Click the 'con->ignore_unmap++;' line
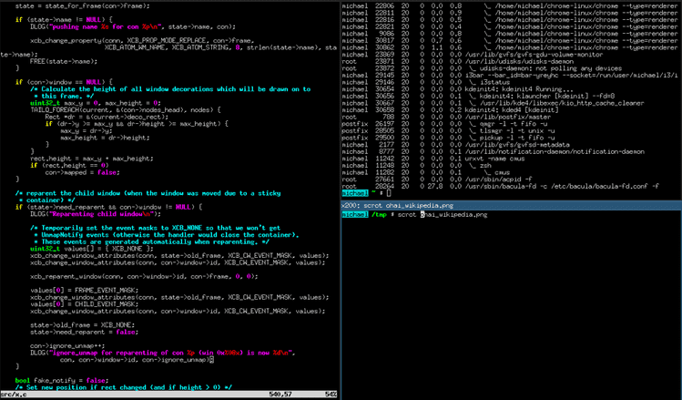The height and width of the screenshot is (400, 682). 67,345
